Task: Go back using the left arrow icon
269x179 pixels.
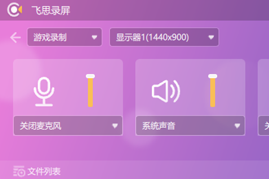Action: [15, 38]
